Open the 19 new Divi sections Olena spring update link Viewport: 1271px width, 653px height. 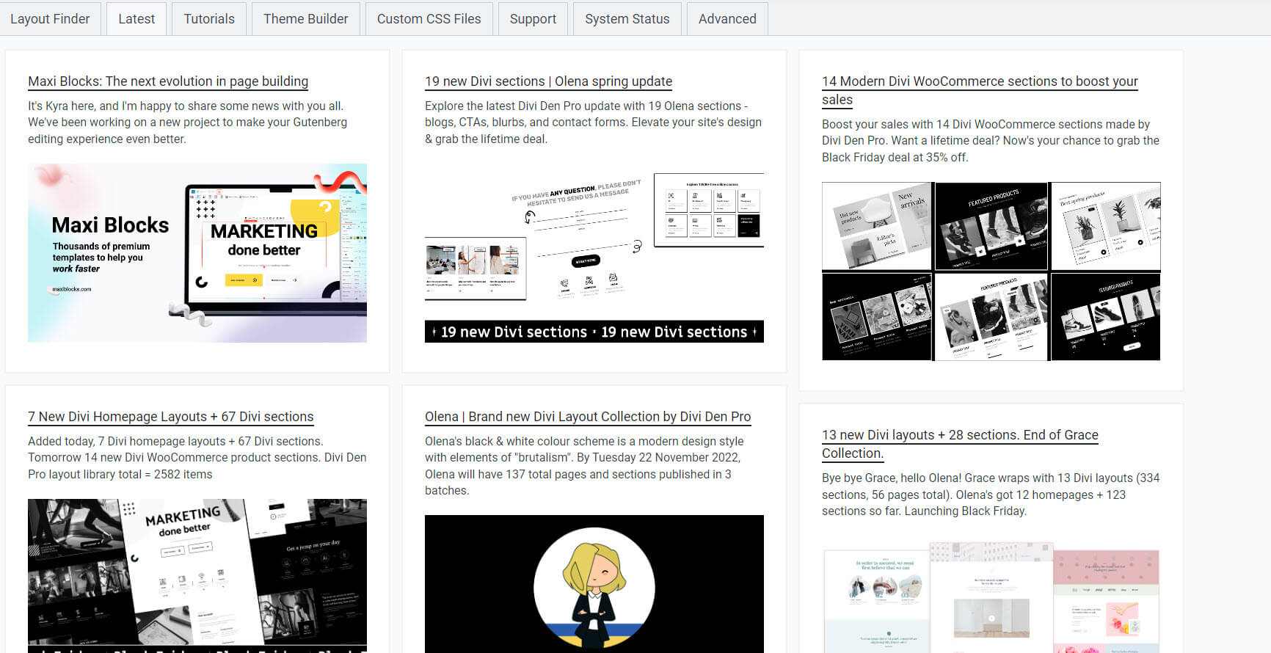549,81
